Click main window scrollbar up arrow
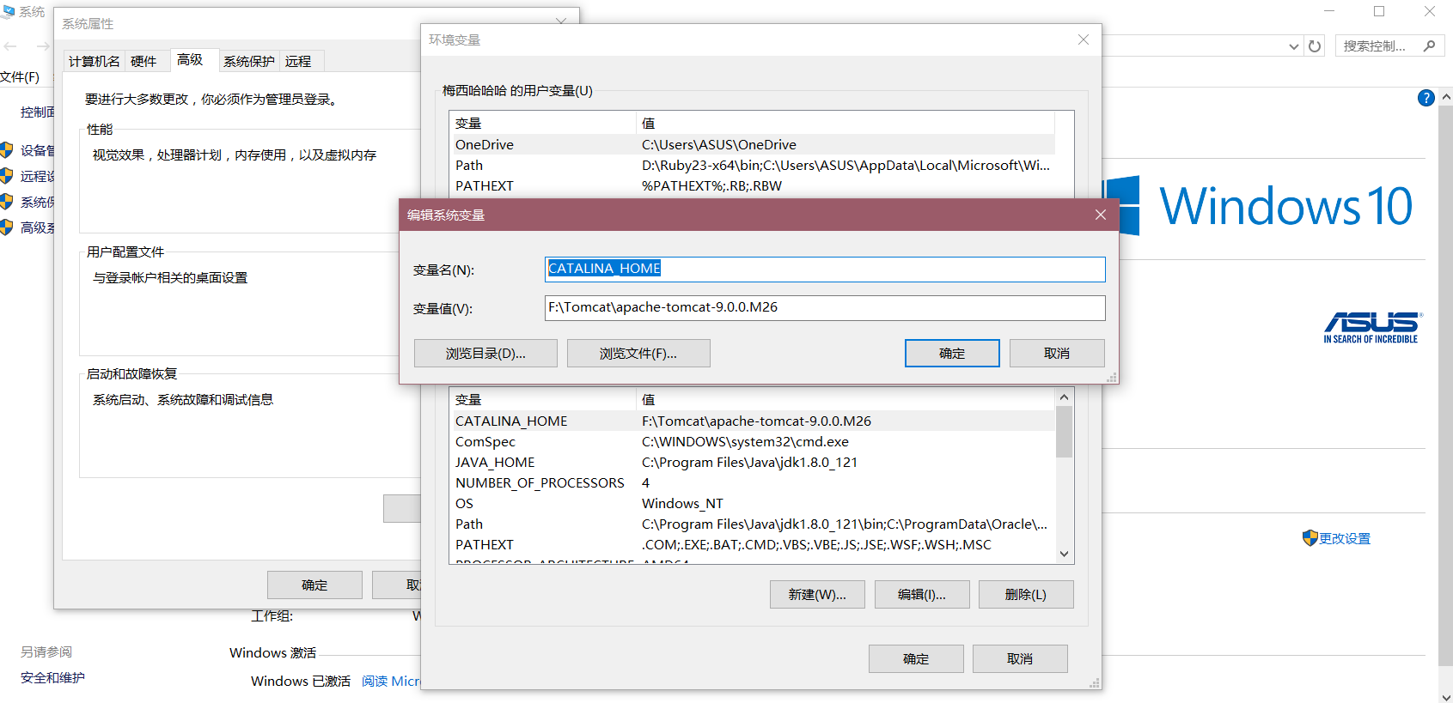The image size is (1453, 703). click(x=1446, y=96)
